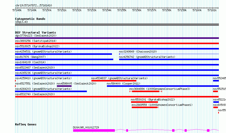Click the nsv6527551 (Sedlazeck2020) label
226x133 pixels.
click(x=35, y=84)
